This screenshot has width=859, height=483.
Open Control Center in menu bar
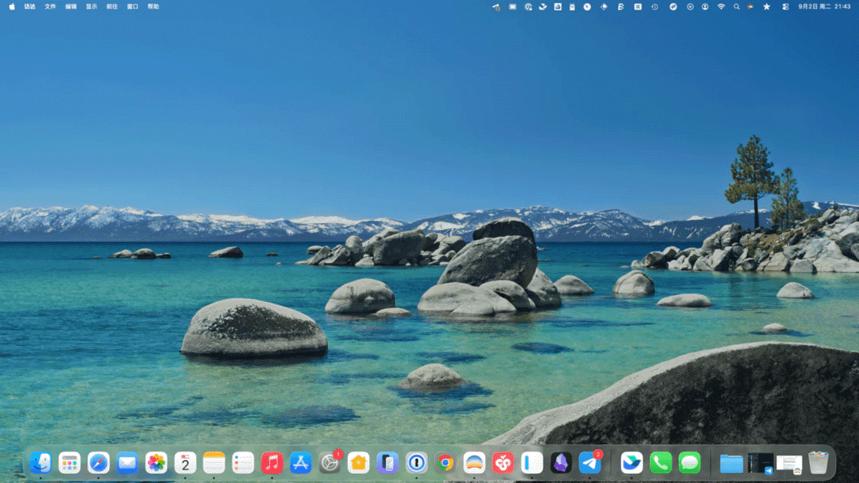tap(785, 6)
